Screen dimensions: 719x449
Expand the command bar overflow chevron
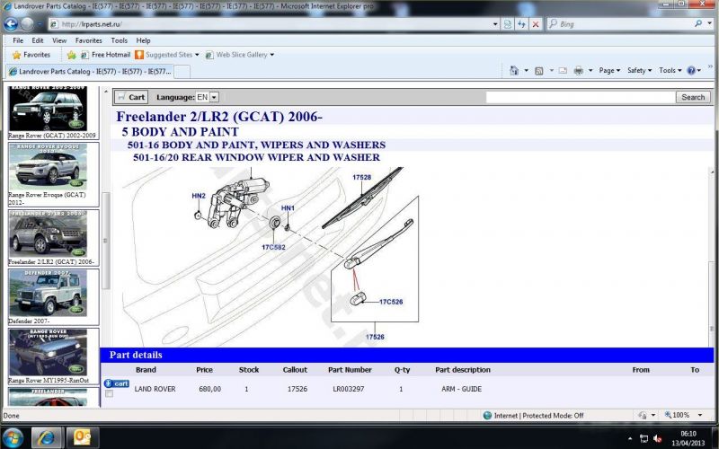point(710,67)
